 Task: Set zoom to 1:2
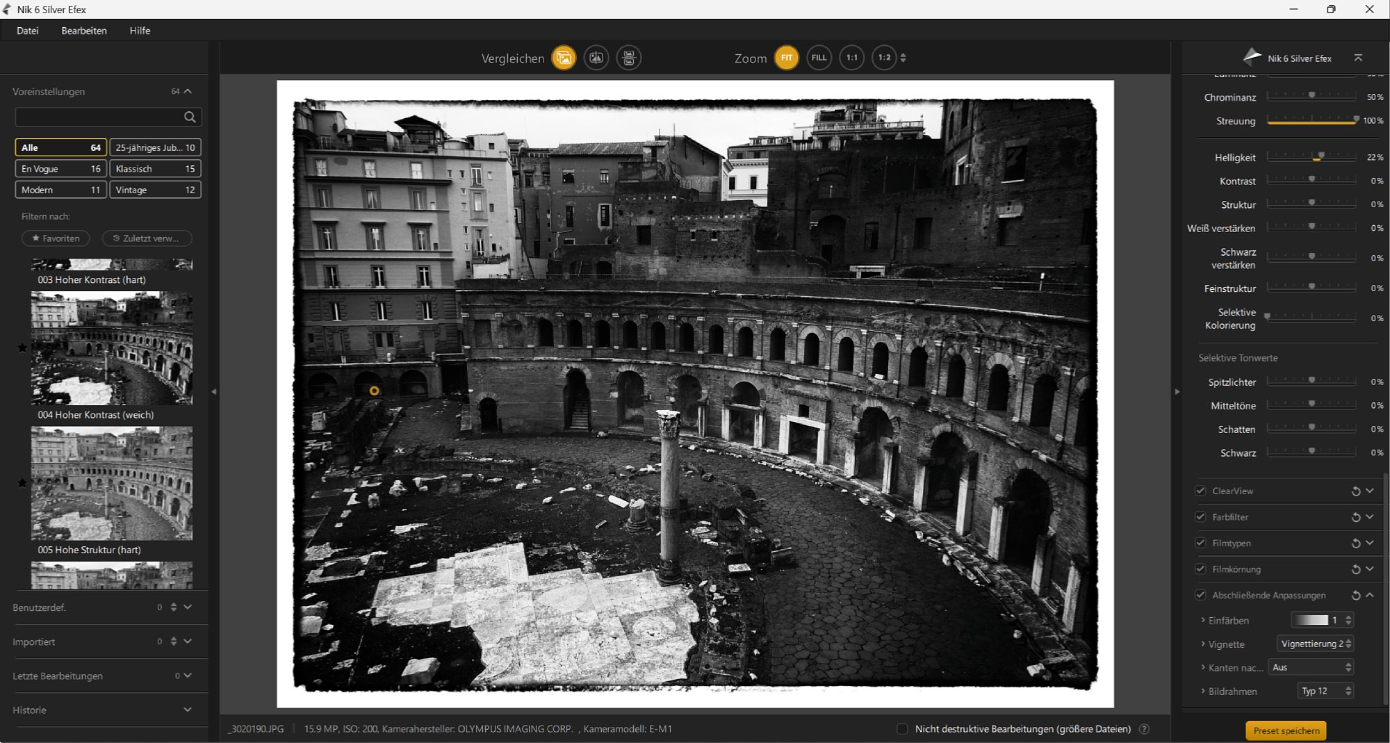click(x=884, y=58)
